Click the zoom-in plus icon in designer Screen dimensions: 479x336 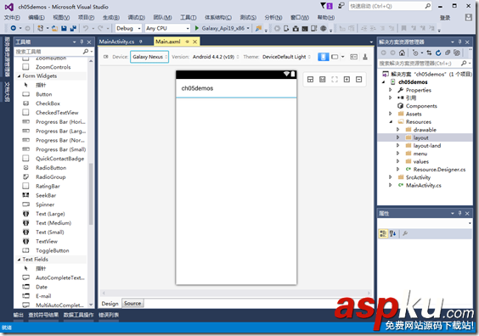pos(347,80)
